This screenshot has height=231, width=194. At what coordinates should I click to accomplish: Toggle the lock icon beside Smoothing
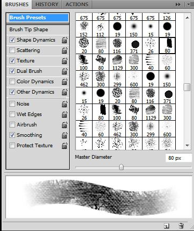(x=64, y=135)
